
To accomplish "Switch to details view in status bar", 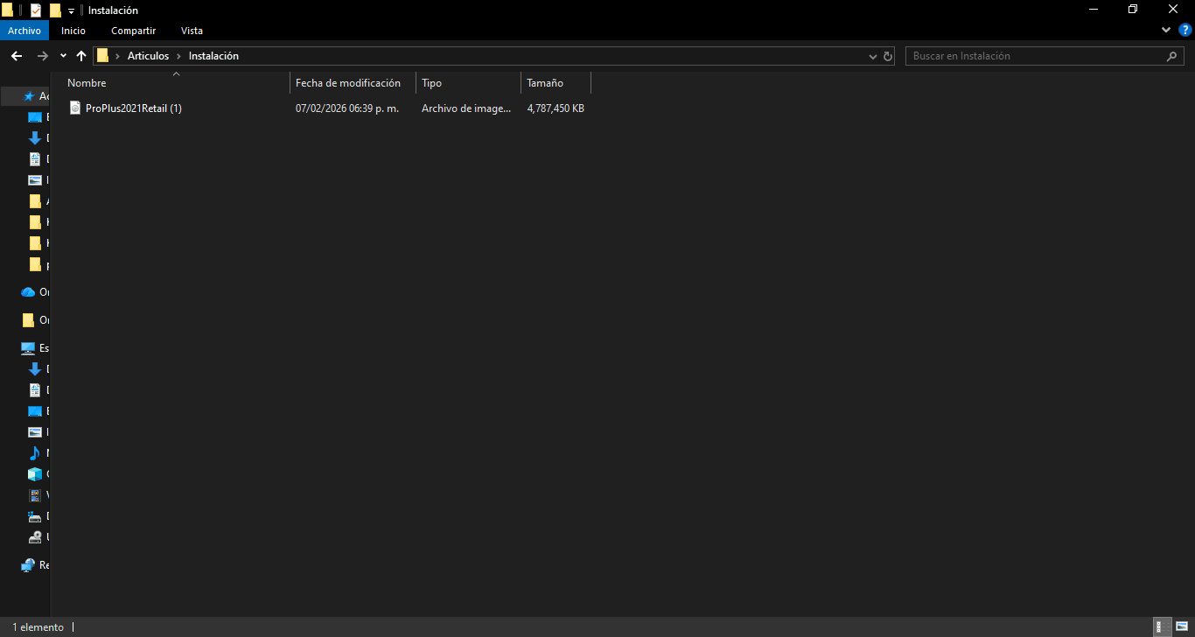I will pos(1163,626).
